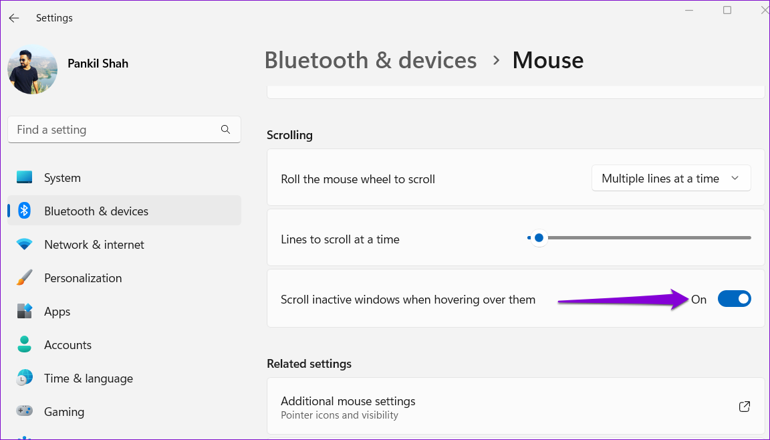Open Additional mouse settings

click(515, 407)
